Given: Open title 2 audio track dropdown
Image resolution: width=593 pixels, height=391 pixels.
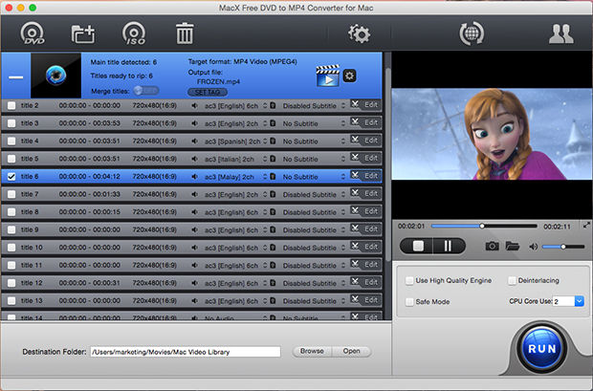Looking at the screenshot, I should click(235, 106).
